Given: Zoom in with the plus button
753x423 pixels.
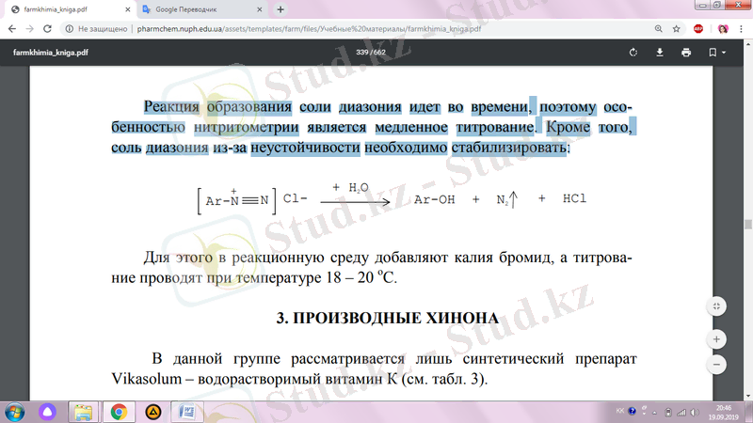Looking at the screenshot, I should [x=717, y=338].
